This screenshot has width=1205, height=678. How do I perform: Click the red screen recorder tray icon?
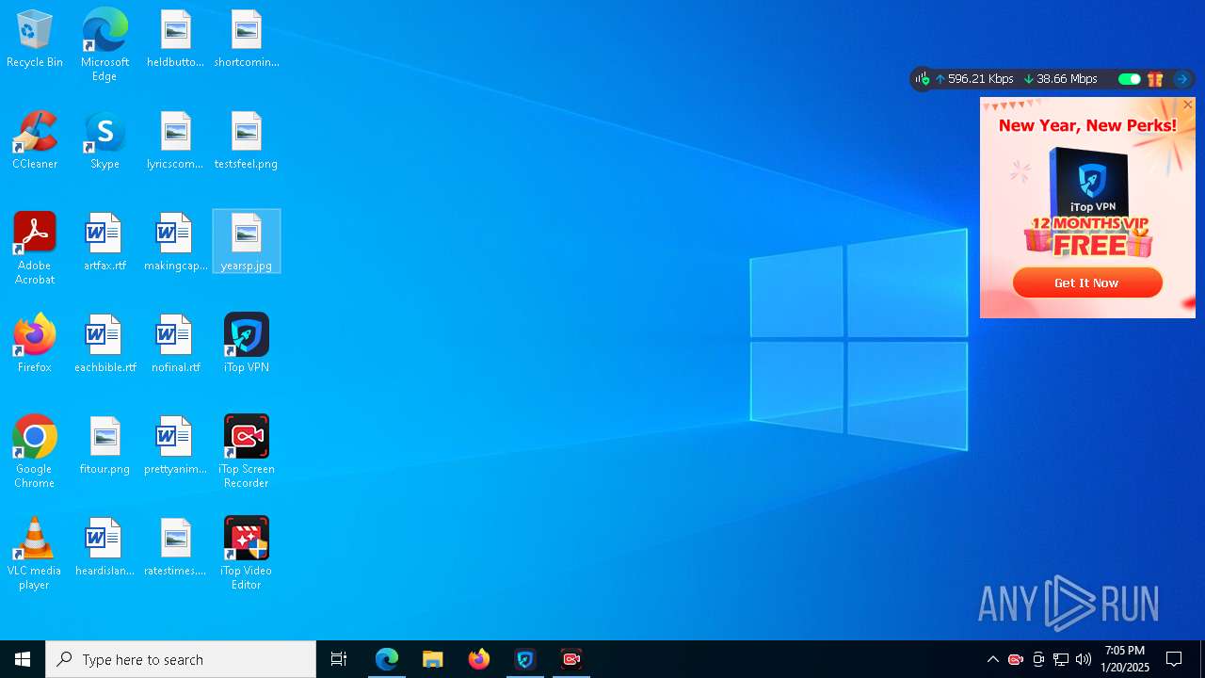click(1016, 659)
